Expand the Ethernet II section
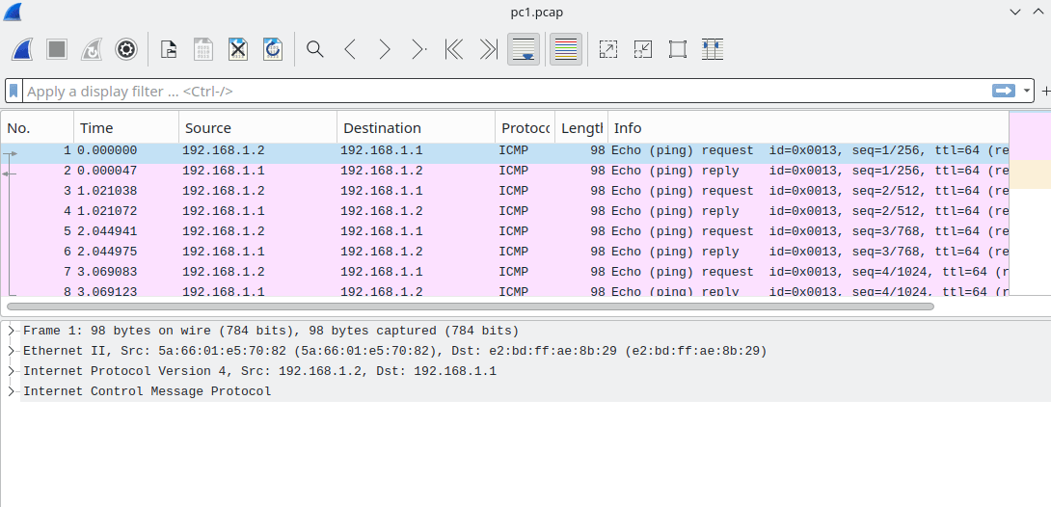 pos(12,351)
